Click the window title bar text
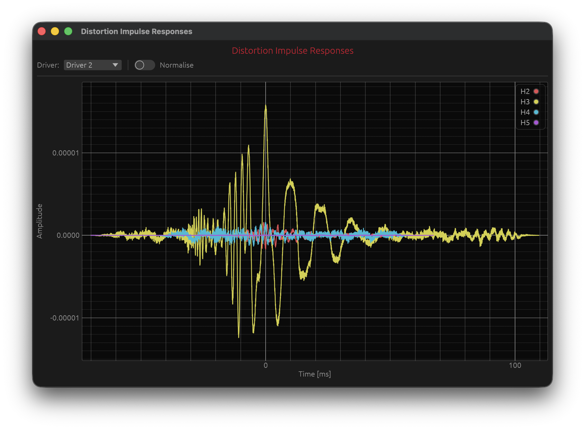585x430 pixels. click(136, 31)
